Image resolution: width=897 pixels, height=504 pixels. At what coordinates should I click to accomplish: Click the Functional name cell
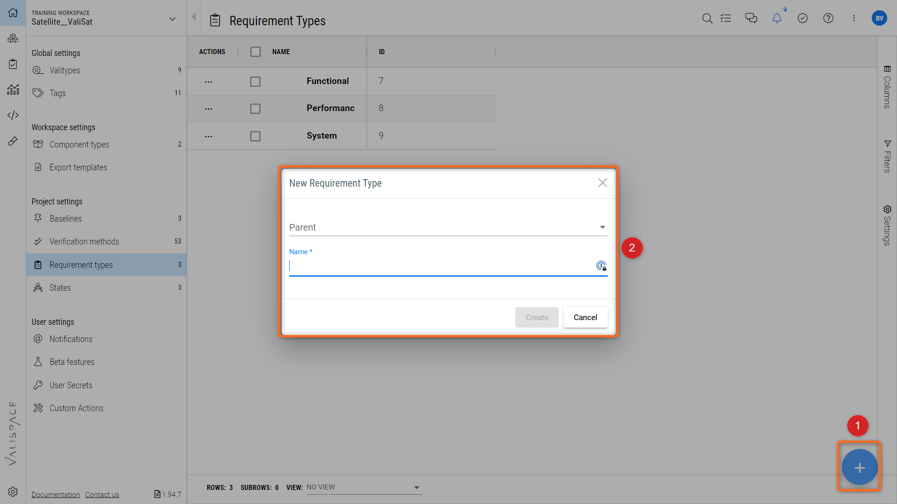coord(327,81)
